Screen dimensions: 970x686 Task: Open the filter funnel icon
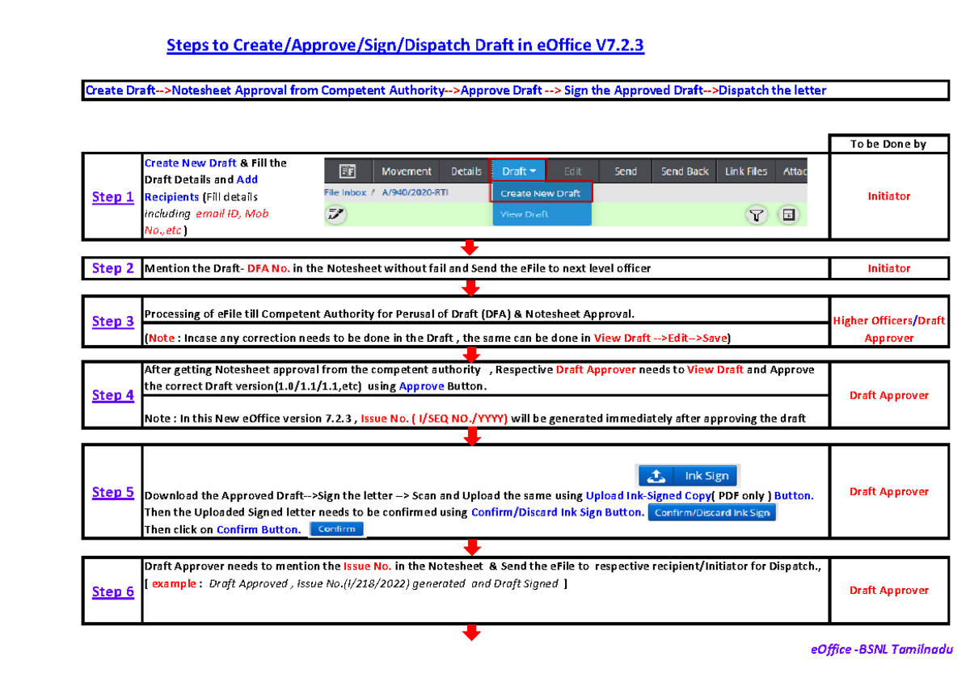[x=757, y=215]
